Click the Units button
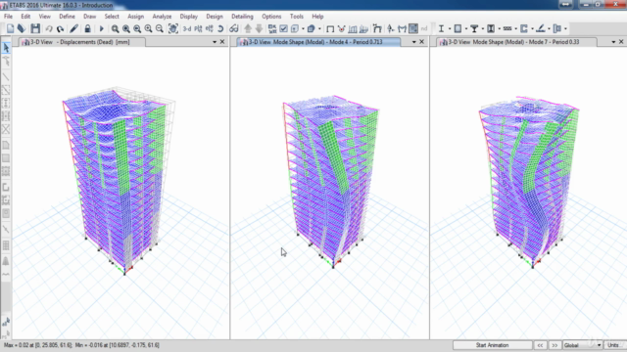The image size is (627, 352). [613, 345]
